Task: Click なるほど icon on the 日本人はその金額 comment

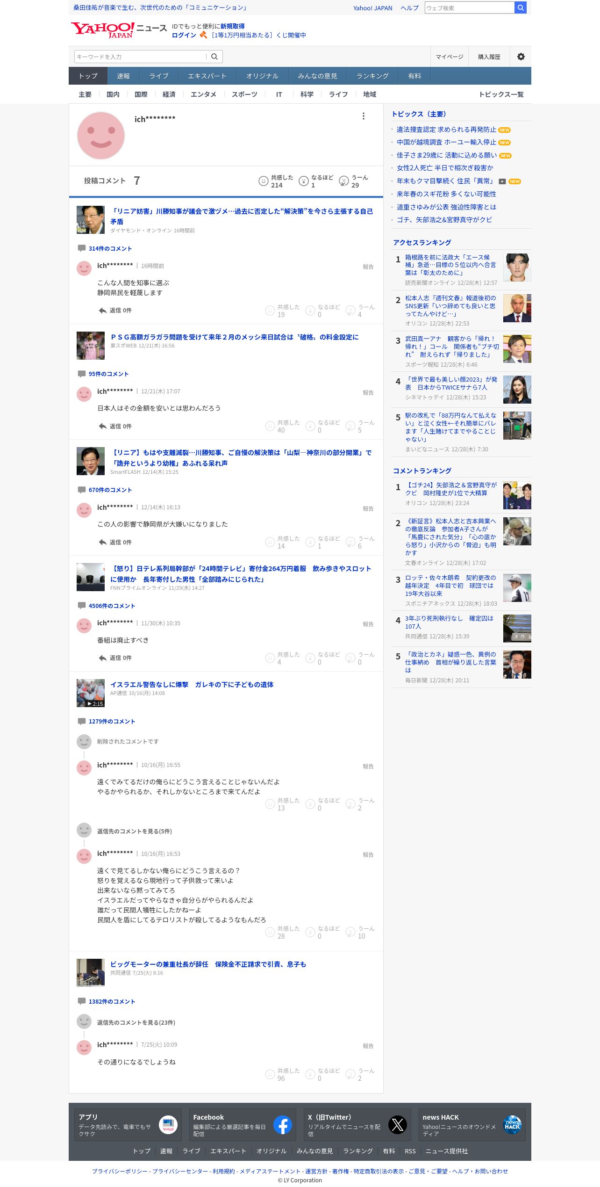Action: click(310, 426)
